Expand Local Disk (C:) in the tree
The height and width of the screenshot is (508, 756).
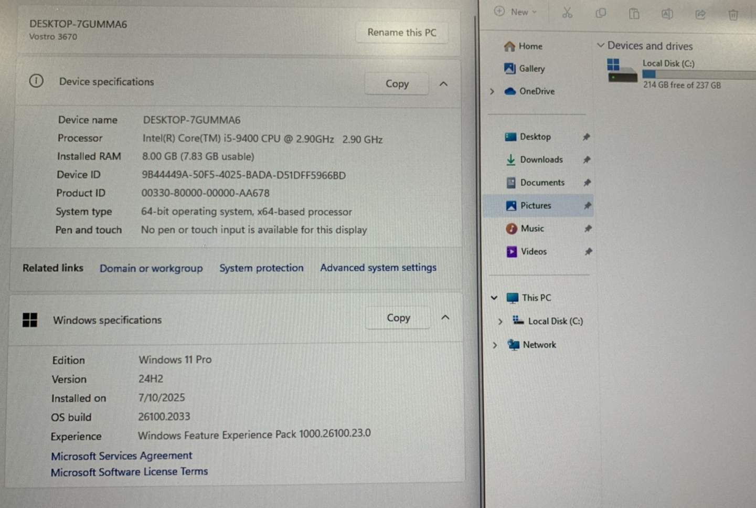501,321
